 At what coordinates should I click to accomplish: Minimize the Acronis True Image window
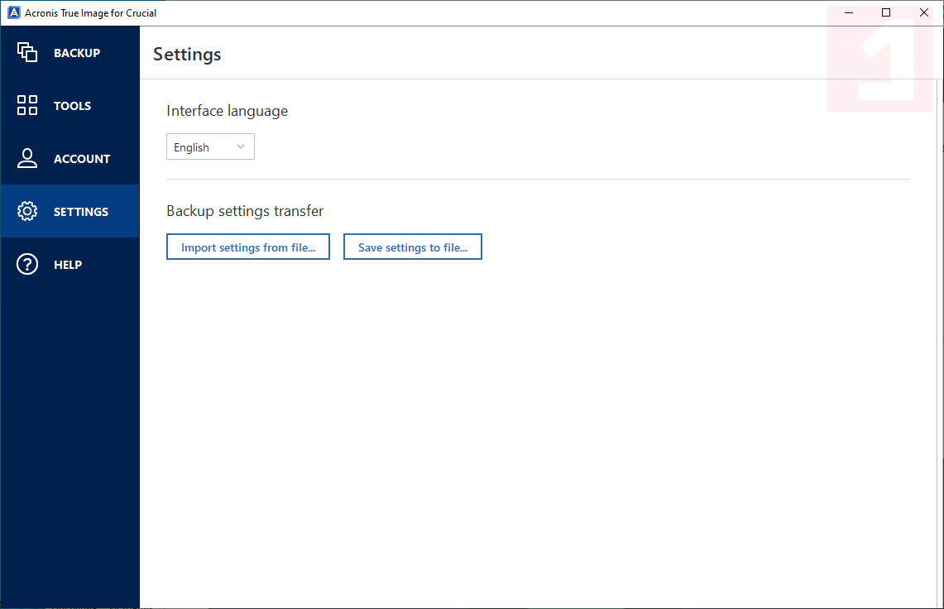[x=848, y=13]
